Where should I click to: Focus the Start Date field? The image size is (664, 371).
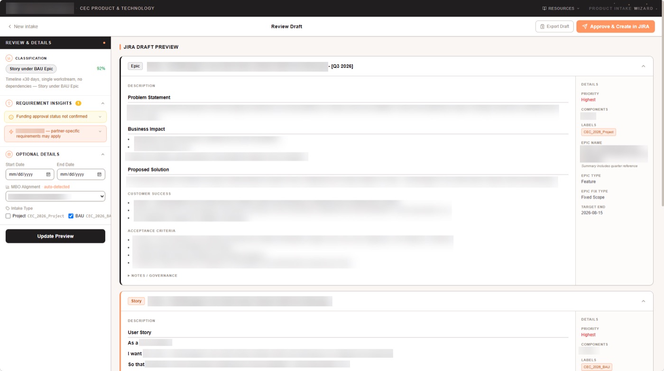click(30, 174)
